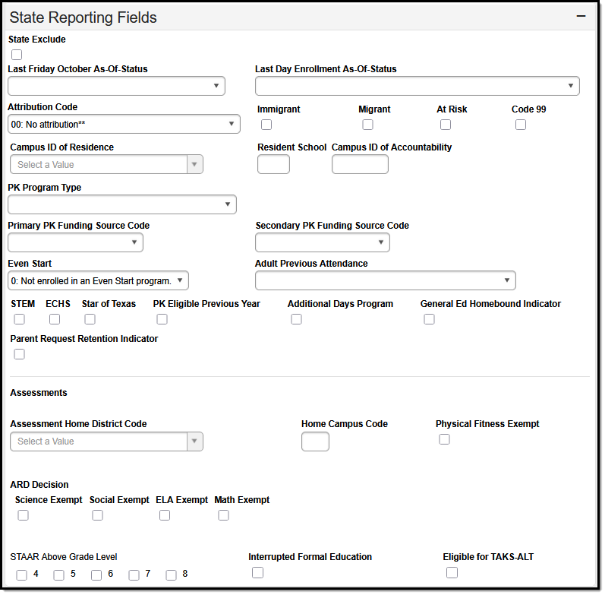Viewport: 605px width, 595px height.
Task: Enable the At Risk checkbox
Action: click(x=446, y=125)
